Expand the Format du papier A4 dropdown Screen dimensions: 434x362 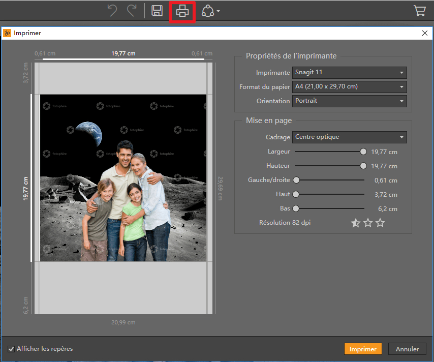coord(349,87)
